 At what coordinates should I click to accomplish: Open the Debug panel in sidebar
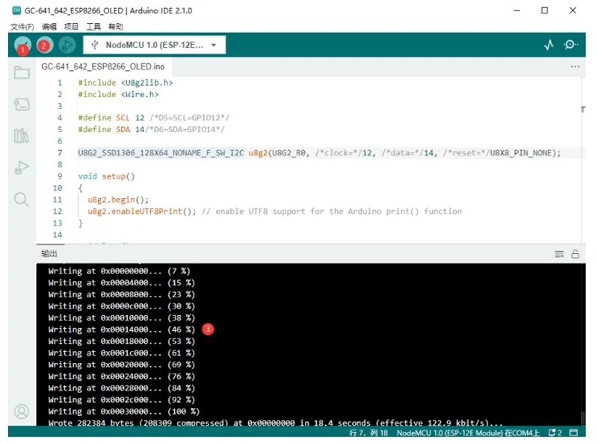[22, 167]
